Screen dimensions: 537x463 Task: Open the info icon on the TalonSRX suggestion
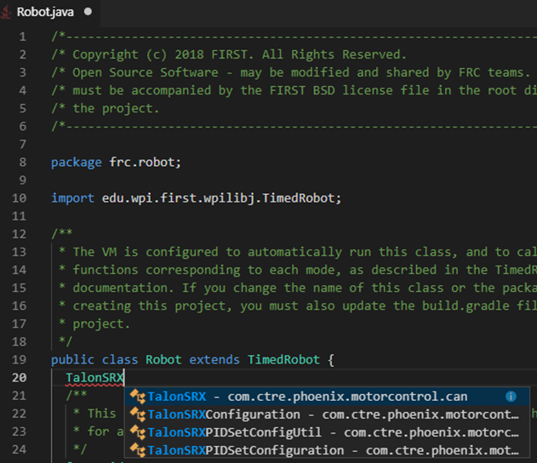[511, 397]
